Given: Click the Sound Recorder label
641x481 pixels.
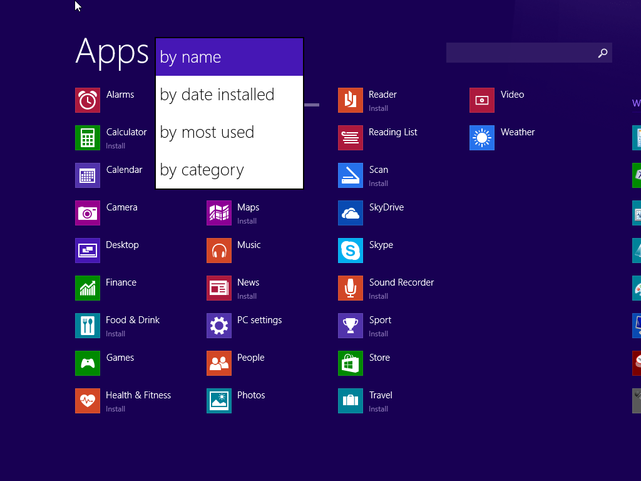Looking at the screenshot, I should (x=401, y=282).
